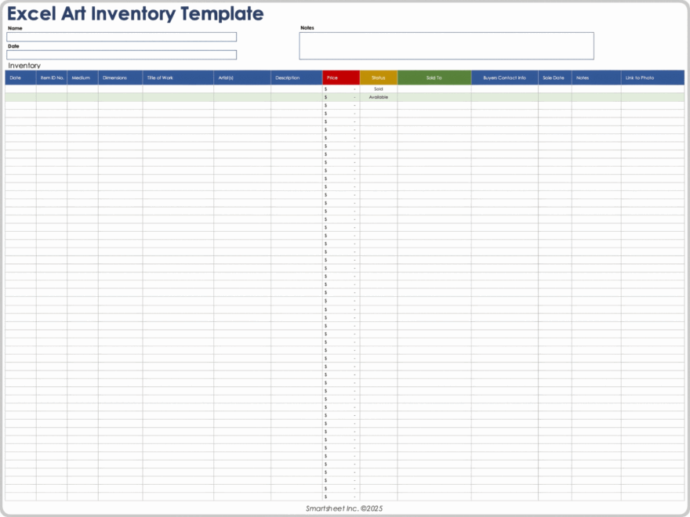Image resolution: width=690 pixels, height=517 pixels.
Task: Select the green Sold To column header
Action: tap(434, 78)
